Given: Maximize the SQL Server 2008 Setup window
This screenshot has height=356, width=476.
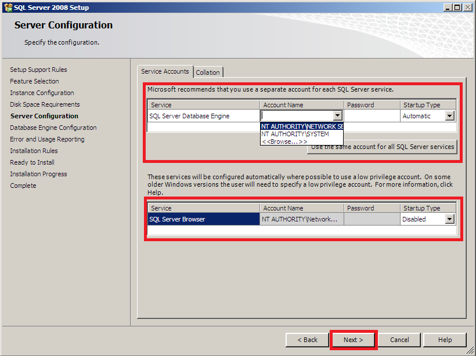Looking at the screenshot, I should (457, 8).
